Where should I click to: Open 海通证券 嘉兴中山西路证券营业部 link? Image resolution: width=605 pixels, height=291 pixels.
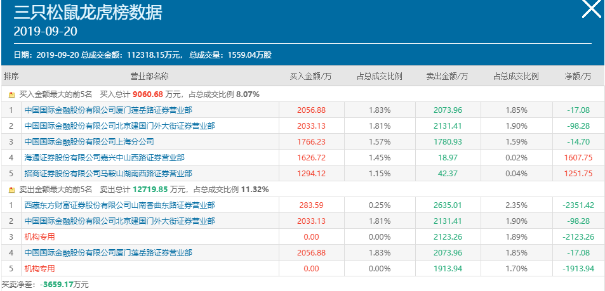(104, 158)
